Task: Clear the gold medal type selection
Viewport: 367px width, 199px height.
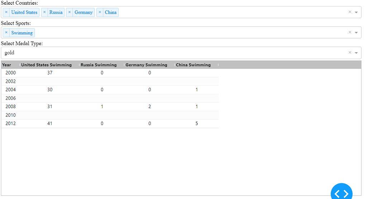Action: 350,53
